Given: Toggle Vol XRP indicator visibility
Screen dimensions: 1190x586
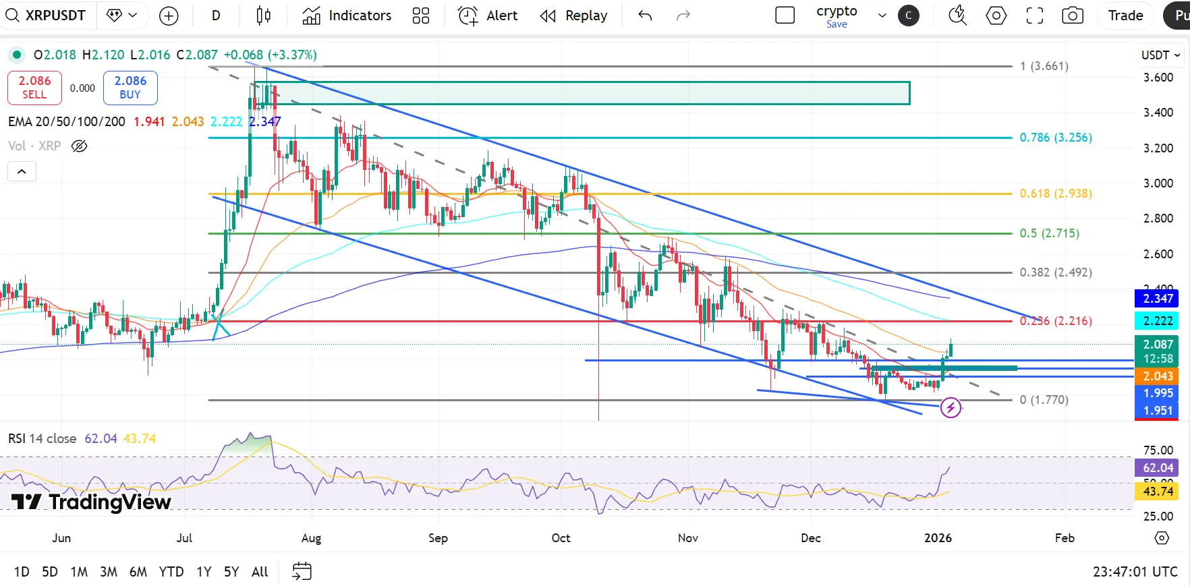Looking at the screenshot, I should (79, 146).
